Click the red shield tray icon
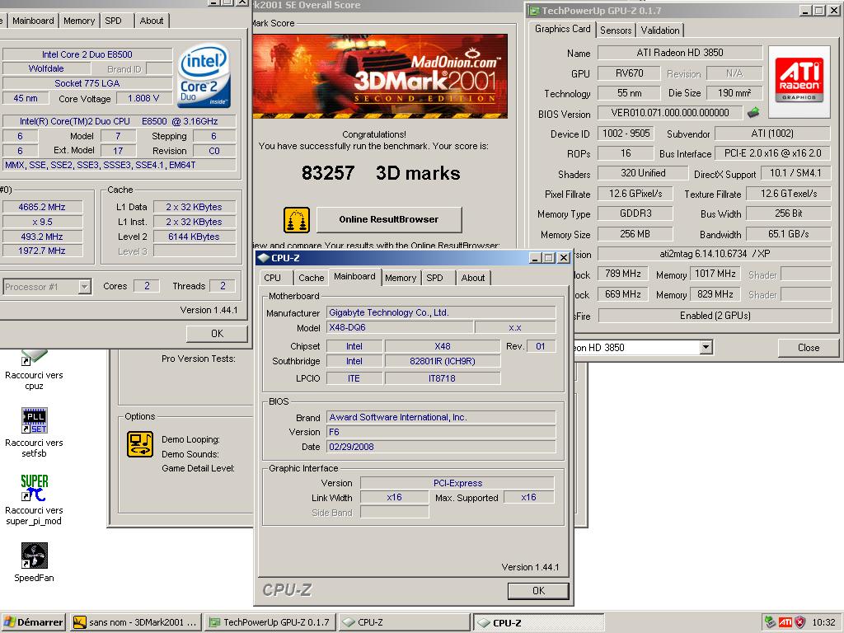Image resolution: width=844 pixels, height=633 pixels. 800,622
